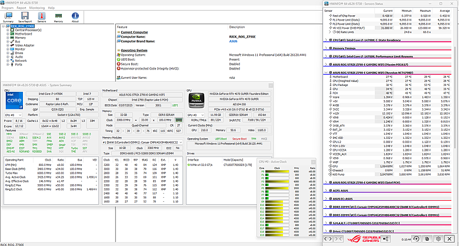Close the CPU #0 Active Clock window

coord(313,162)
